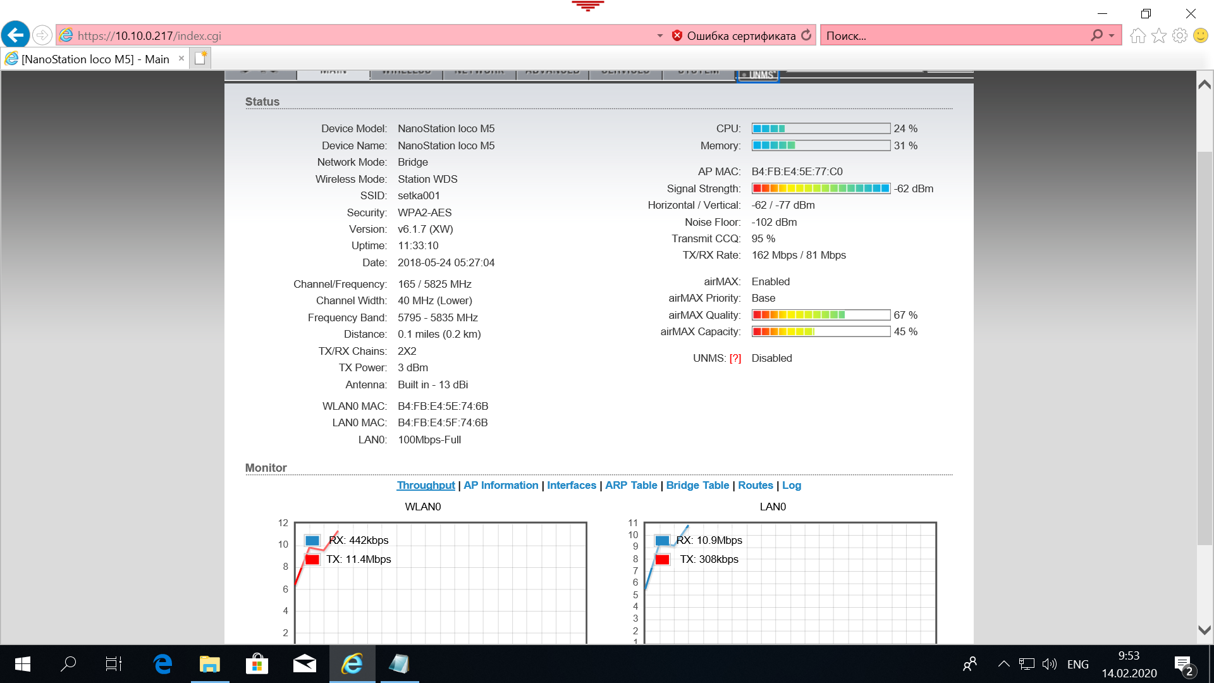Open the Action Center notifications icon
1214x683 pixels.
(x=1184, y=665)
